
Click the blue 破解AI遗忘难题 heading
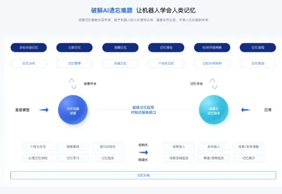112,10
